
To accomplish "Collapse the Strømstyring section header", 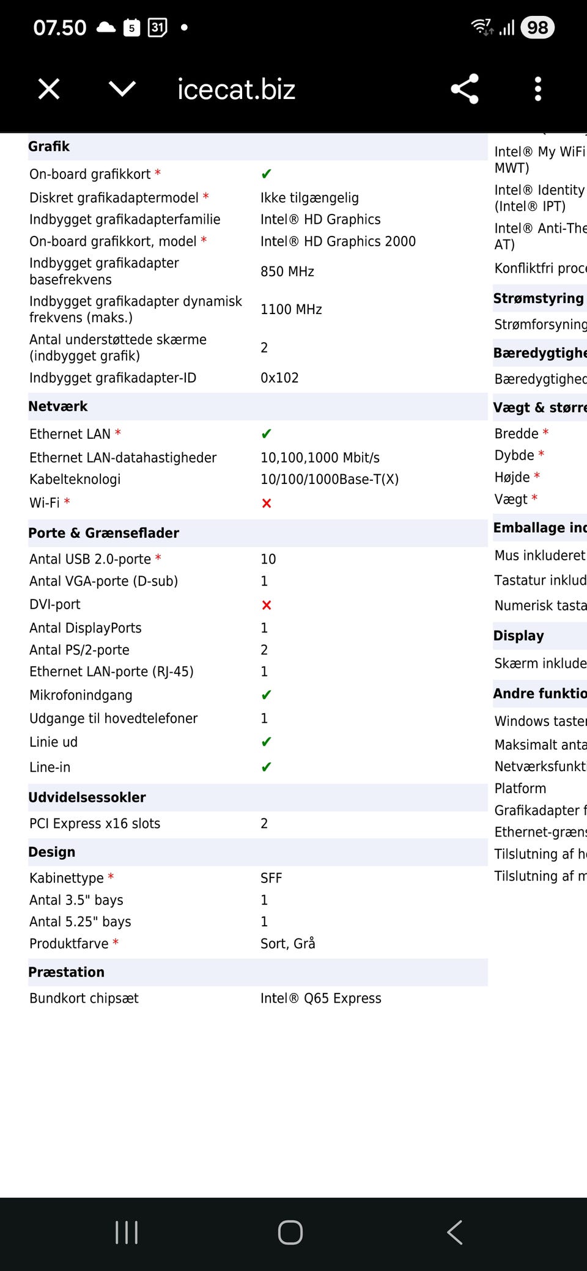I will 539,299.
